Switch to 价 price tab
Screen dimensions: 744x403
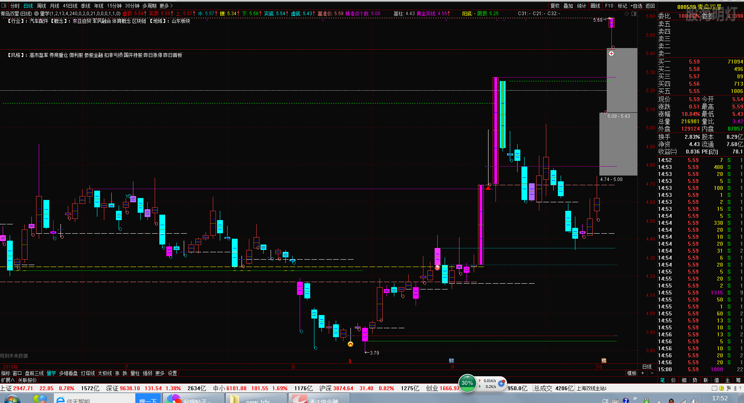[673, 380]
